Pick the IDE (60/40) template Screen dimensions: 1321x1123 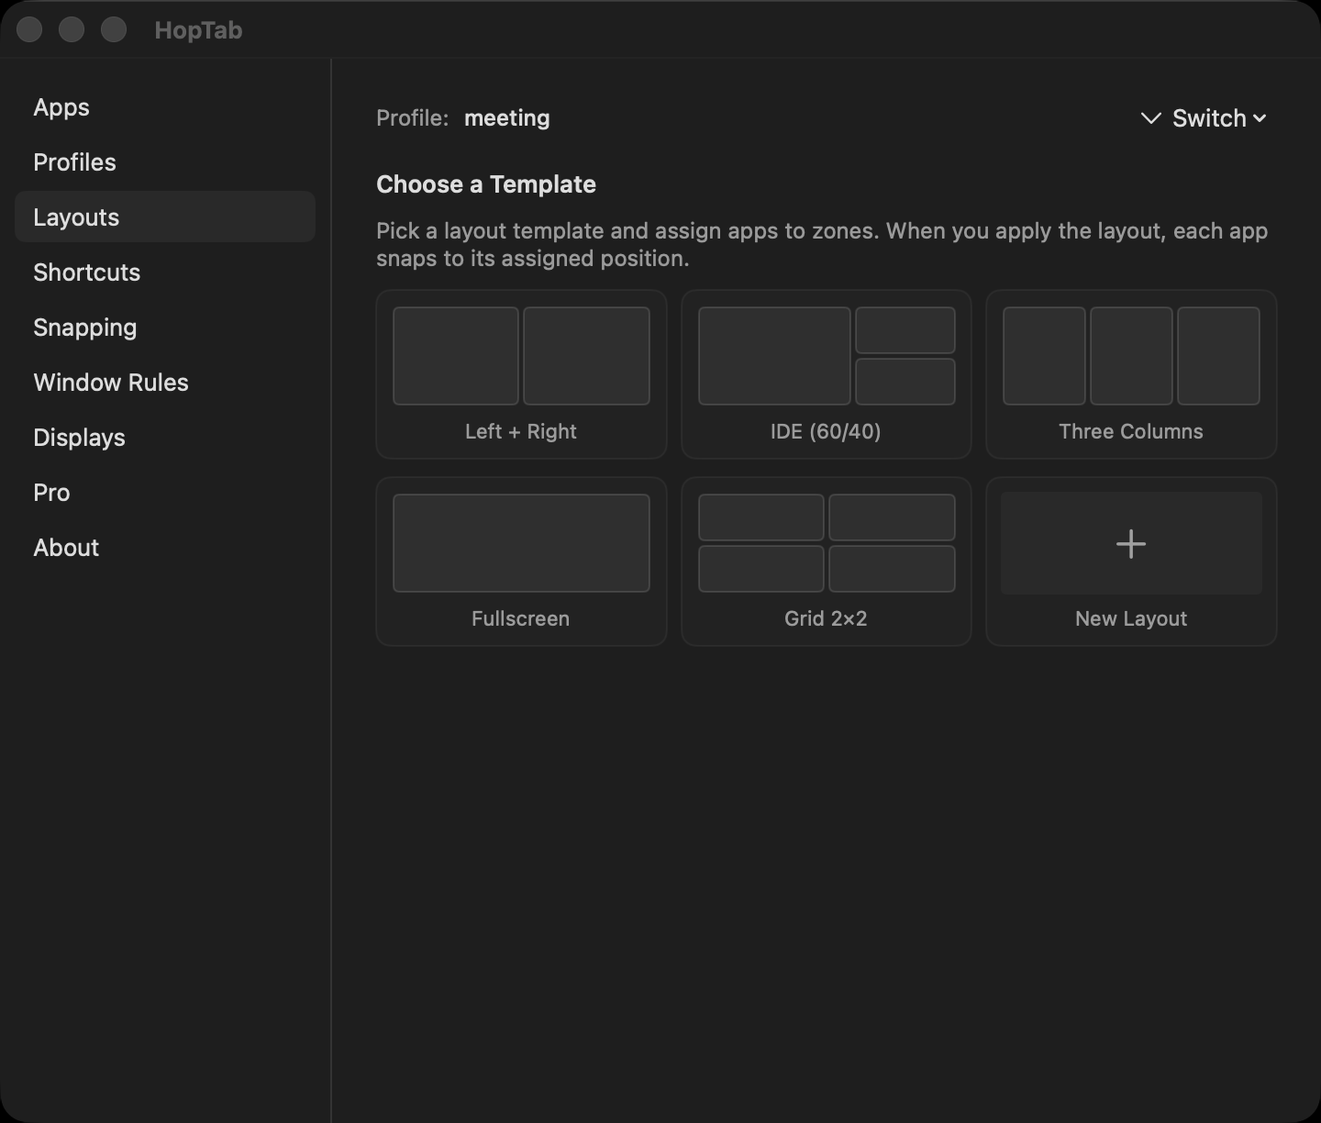(826, 374)
